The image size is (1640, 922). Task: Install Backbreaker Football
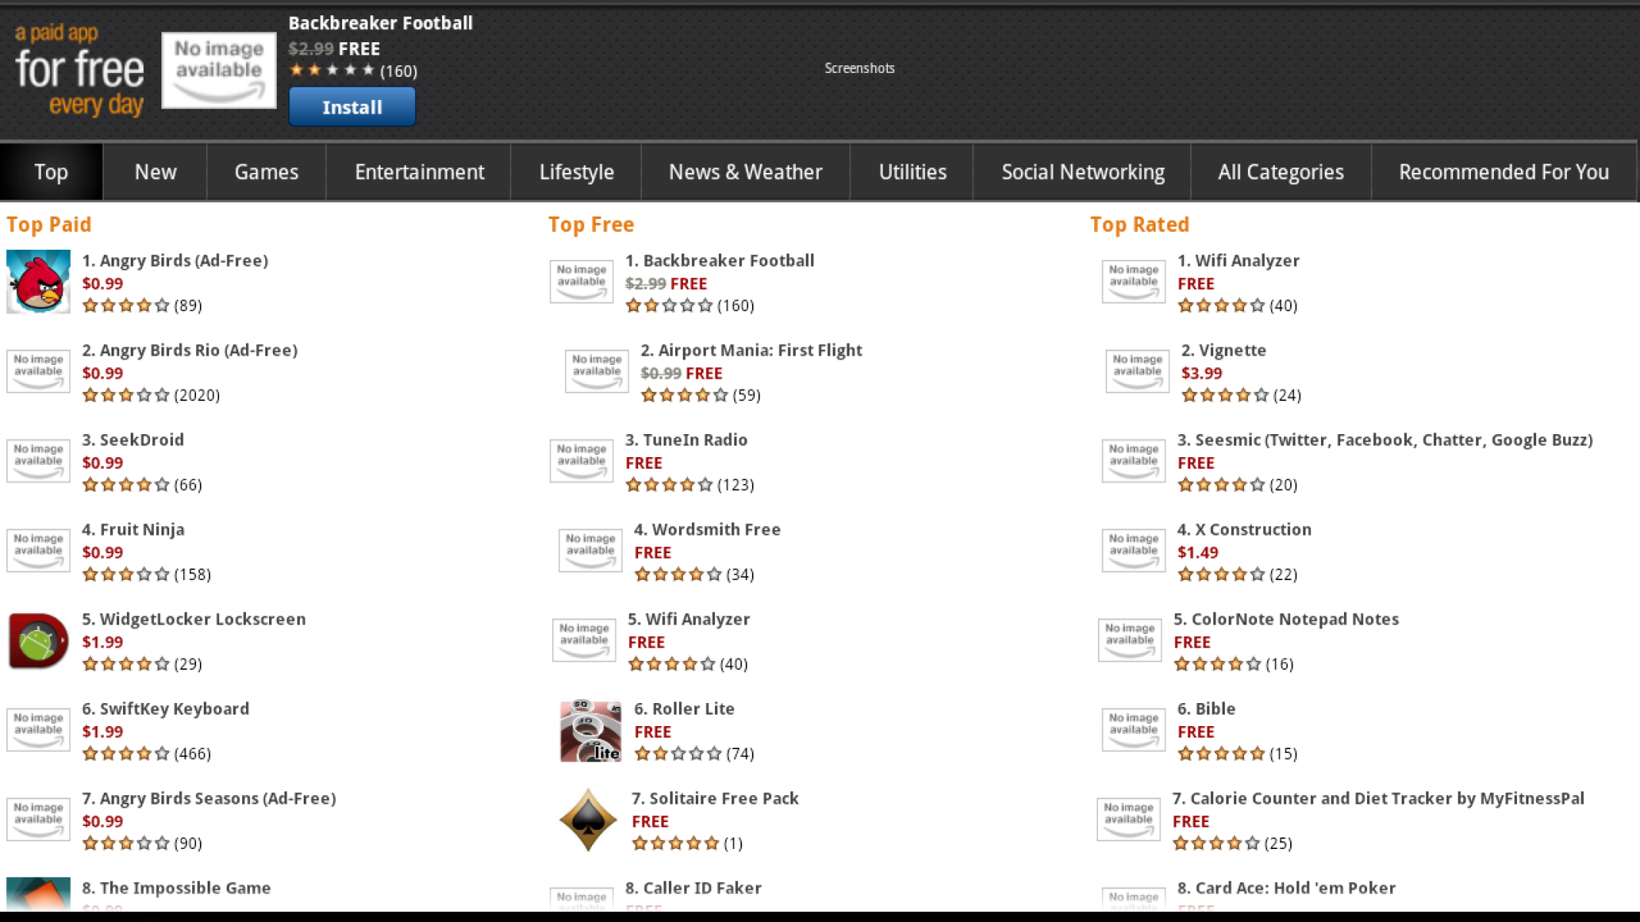pos(352,107)
